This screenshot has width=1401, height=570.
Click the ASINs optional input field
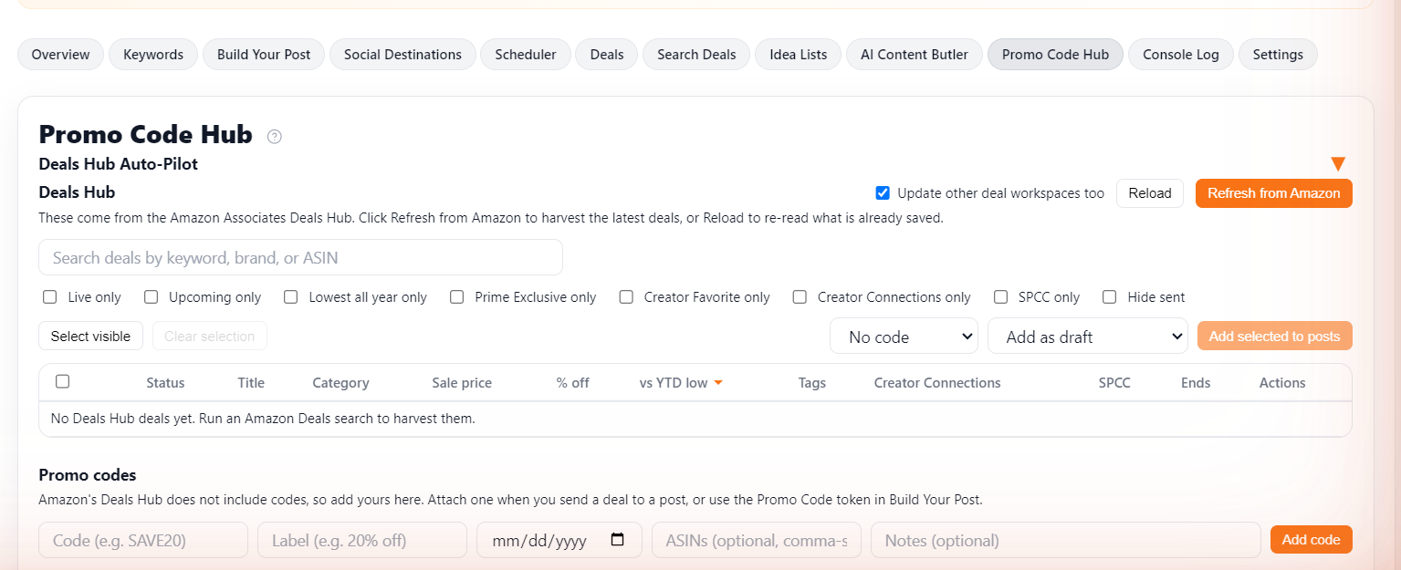(757, 540)
